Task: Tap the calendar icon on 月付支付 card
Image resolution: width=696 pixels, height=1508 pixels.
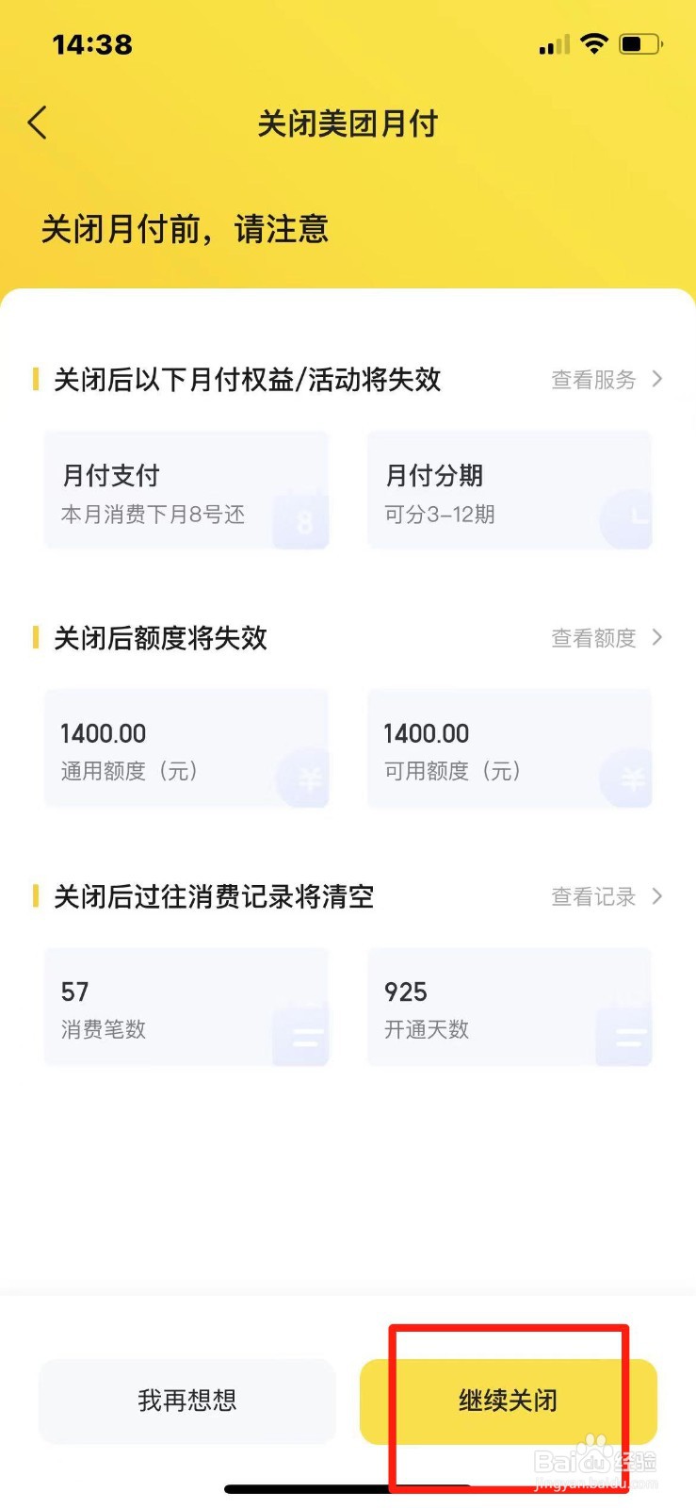Action: (301, 519)
